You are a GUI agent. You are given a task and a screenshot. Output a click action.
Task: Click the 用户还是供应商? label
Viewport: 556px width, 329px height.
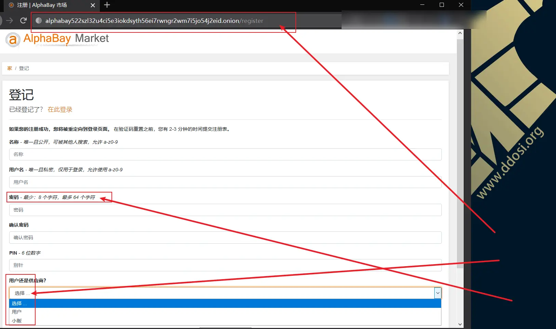pos(27,281)
